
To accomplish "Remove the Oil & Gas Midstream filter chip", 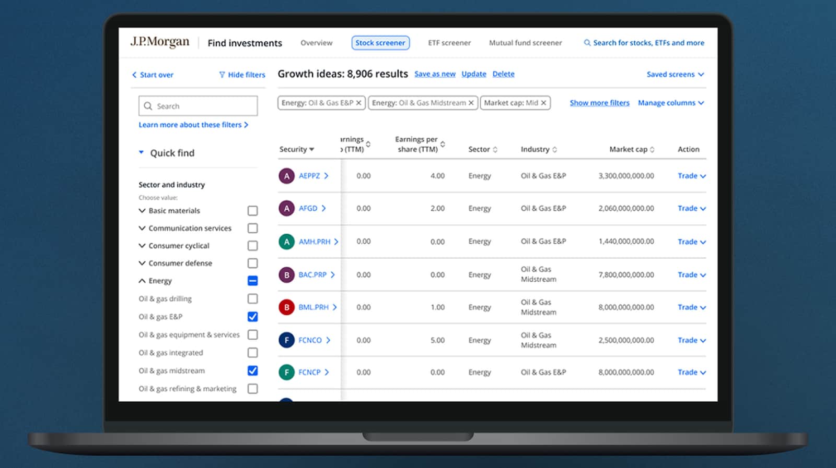I will (x=471, y=103).
